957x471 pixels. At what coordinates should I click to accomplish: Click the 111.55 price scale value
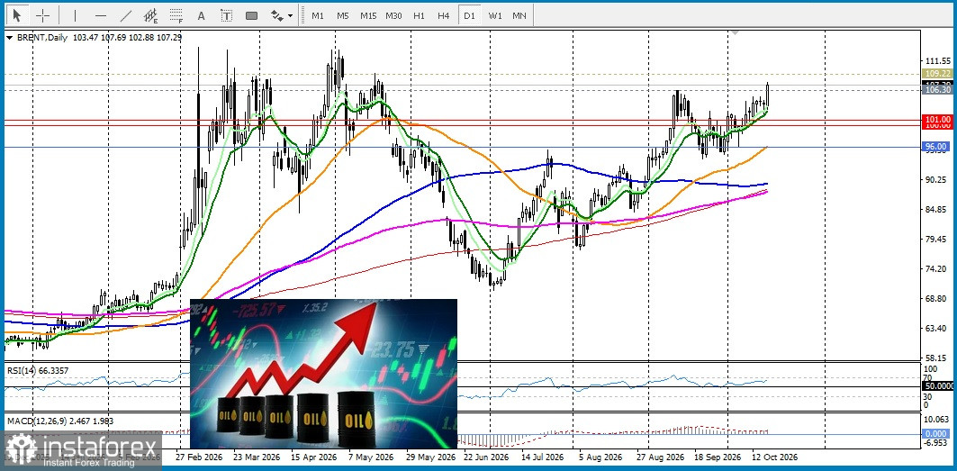click(x=938, y=61)
